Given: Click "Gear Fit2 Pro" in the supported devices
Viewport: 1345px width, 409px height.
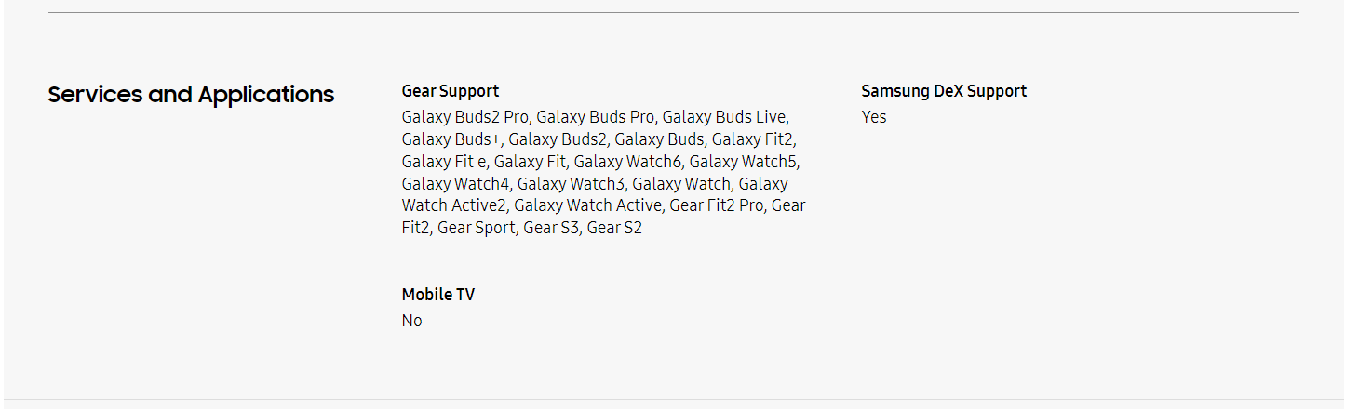Looking at the screenshot, I should point(718,205).
